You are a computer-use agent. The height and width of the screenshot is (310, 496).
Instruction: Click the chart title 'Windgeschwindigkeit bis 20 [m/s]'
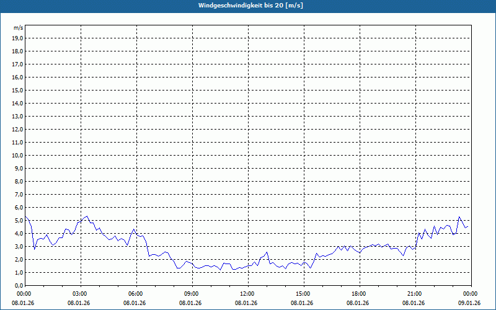250,6
